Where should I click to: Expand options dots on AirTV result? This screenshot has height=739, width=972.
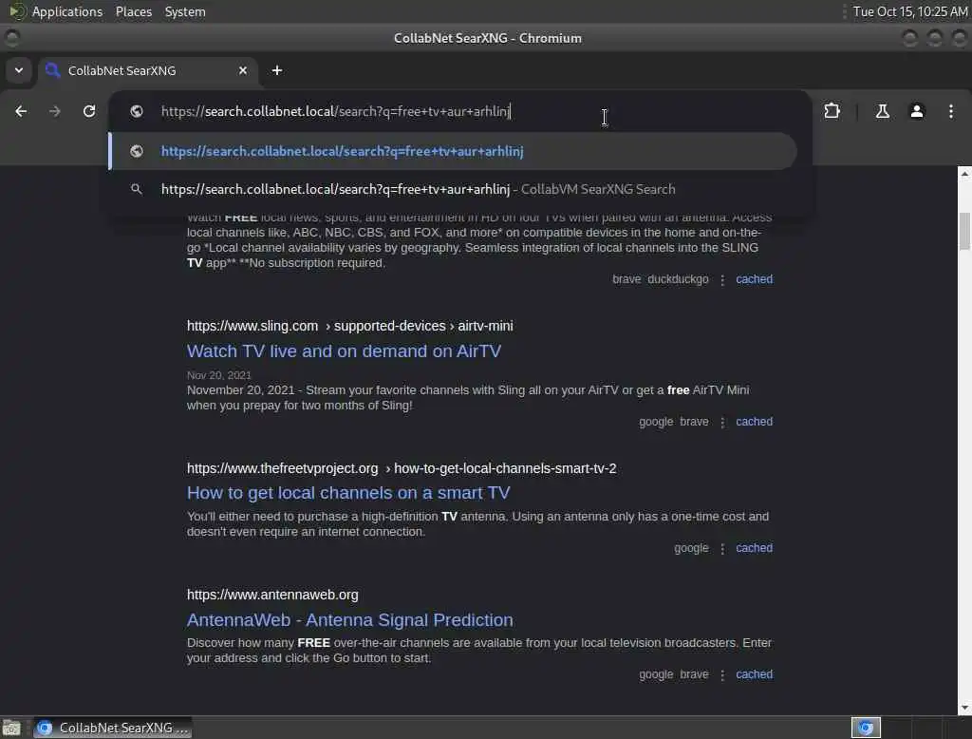click(722, 422)
